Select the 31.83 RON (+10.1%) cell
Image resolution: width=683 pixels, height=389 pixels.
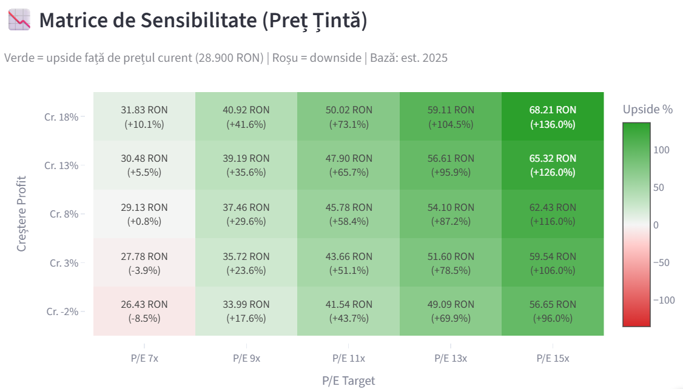144,116
